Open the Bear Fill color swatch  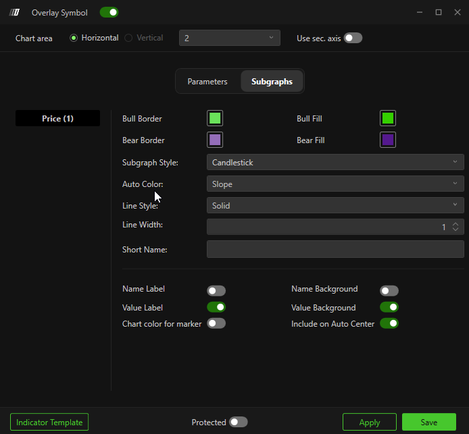pyautogui.click(x=388, y=140)
